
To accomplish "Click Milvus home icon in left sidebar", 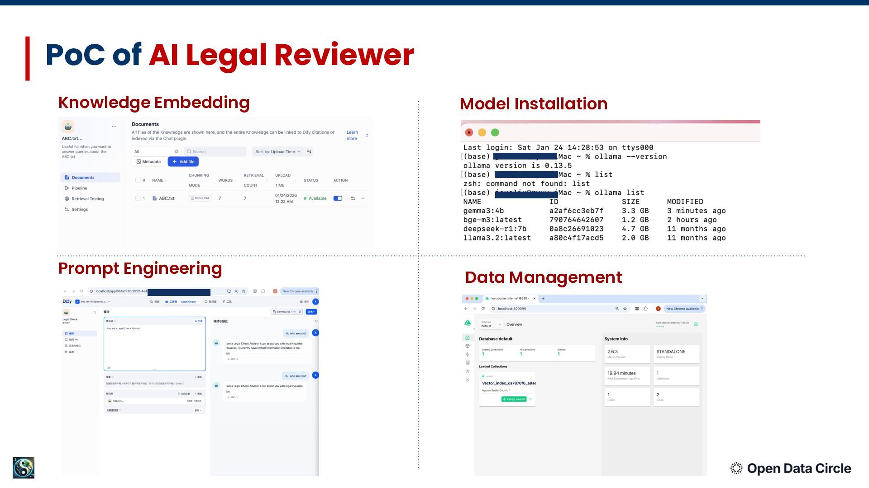I will 468,338.
